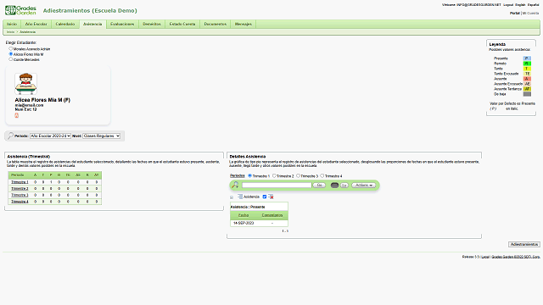The width and height of the screenshot is (543, 305).
Task: Click the Portal link
Action: pos(515,14)
